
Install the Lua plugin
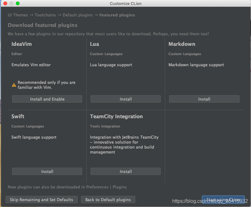click(125, 99)
